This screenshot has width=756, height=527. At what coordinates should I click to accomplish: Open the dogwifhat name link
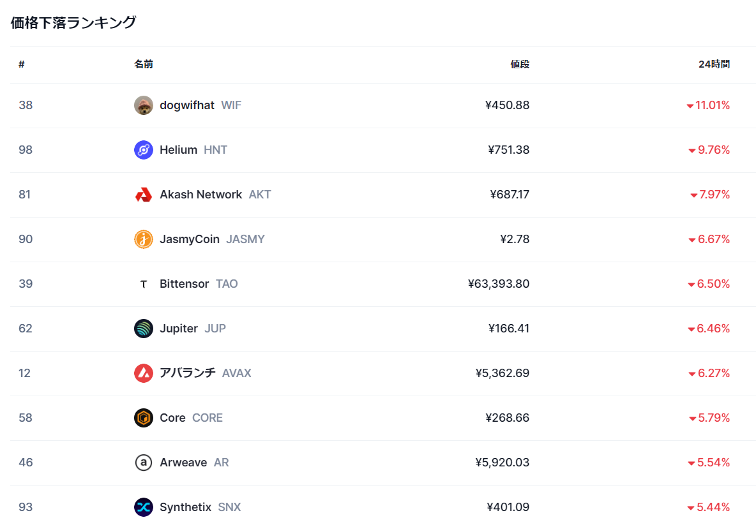[187, 105]
